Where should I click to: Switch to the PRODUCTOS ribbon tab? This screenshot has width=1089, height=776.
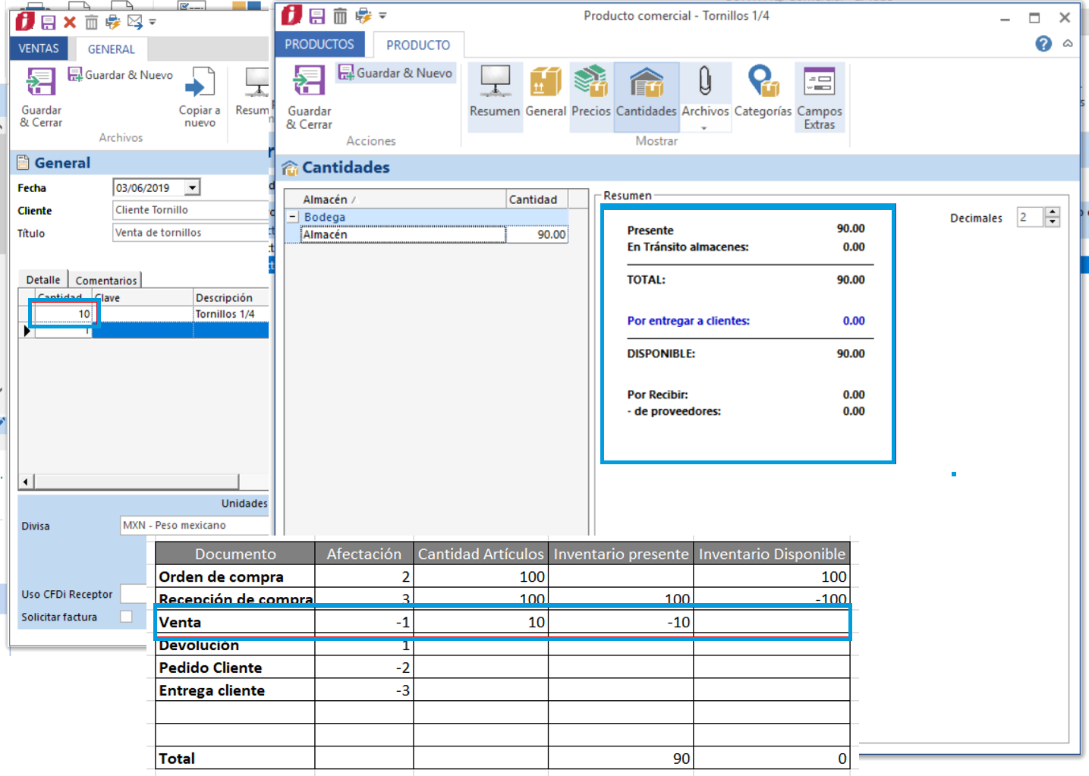click(319, 45)
